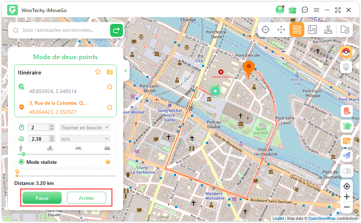Image resolution: width=361 pixels, height=223 pixels.
Task: Open the Tourner en boucle dropdown
Action: (x=85, y=128)
